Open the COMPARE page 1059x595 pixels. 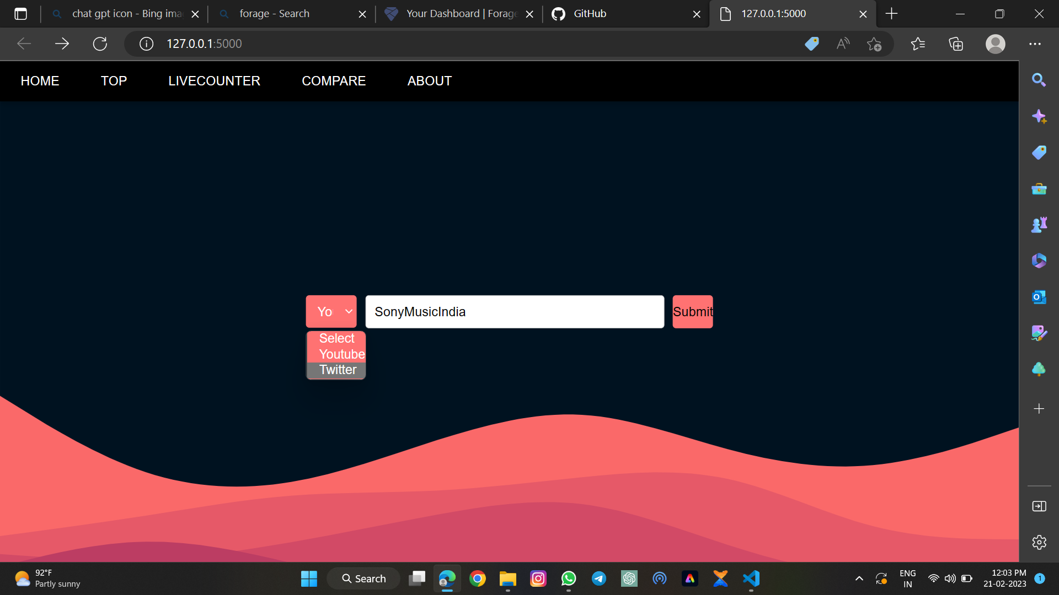[334, 81]
